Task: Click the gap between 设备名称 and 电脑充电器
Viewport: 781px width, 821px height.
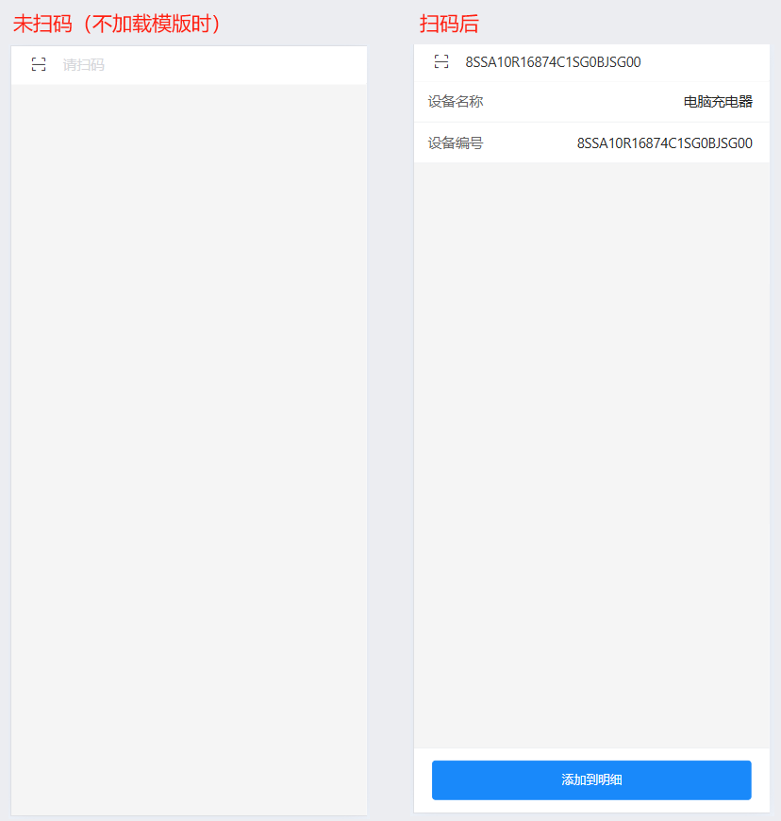Action: click(x=583, y=102)
